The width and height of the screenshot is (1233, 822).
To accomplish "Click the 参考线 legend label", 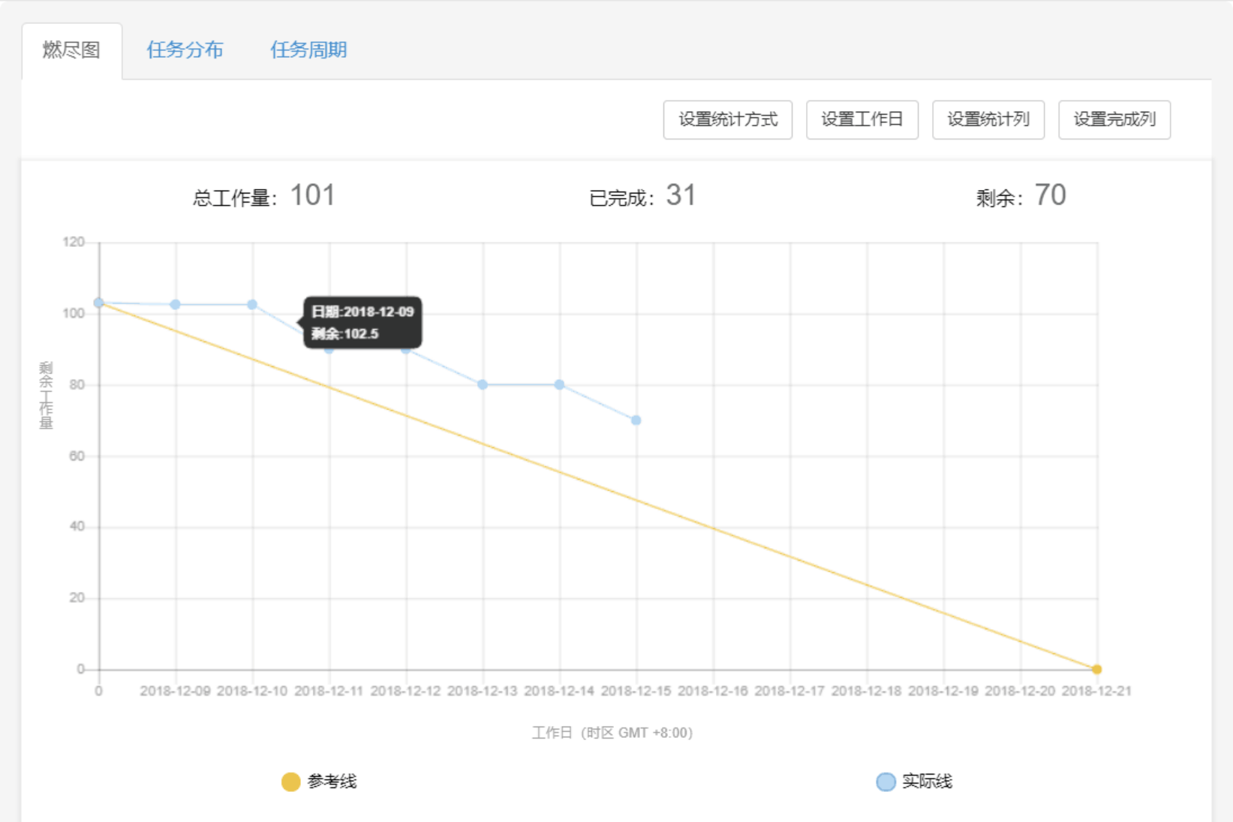I will point(332,781).
